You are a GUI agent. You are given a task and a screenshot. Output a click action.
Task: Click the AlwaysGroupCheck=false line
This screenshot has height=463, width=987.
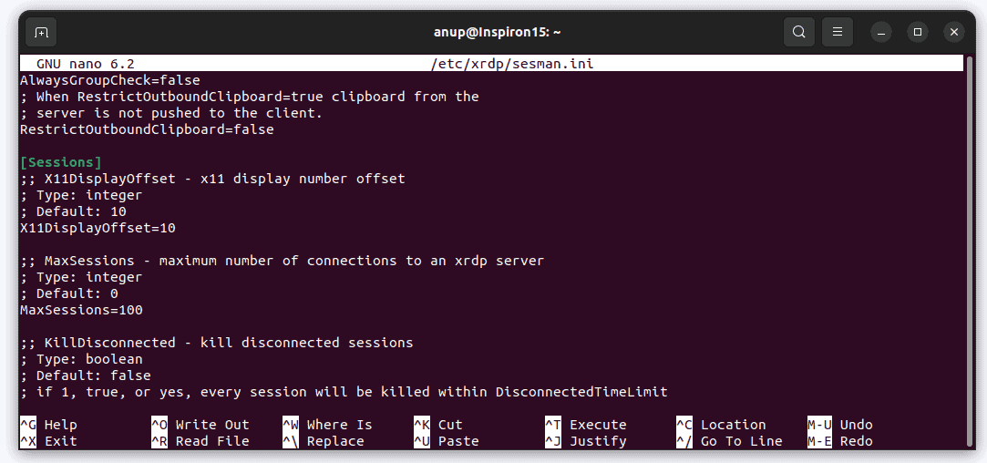[x=109, y=80]
